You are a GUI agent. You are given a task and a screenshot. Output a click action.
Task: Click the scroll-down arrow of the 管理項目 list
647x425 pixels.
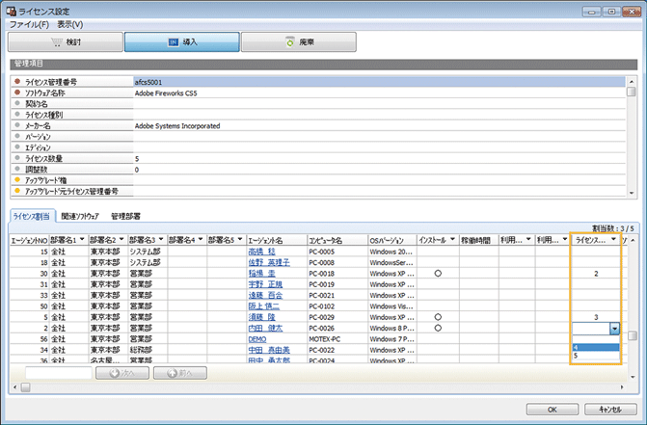click(x=632, y=193)
